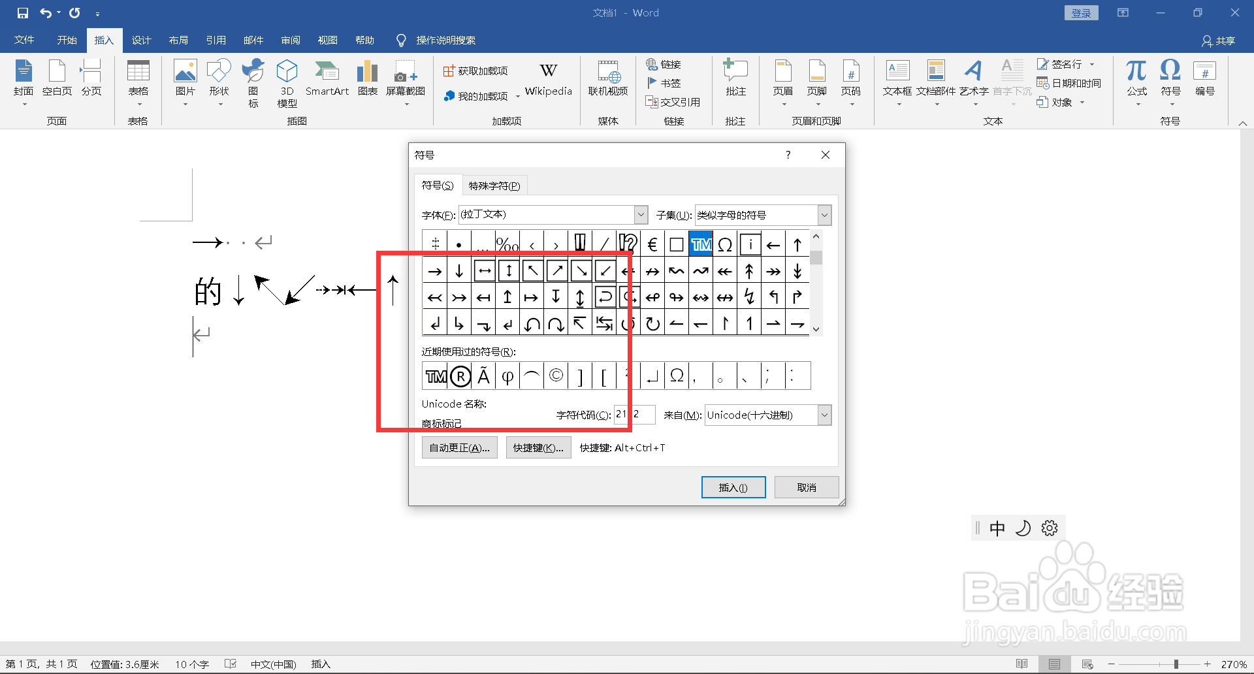
Task: Insert a chart (图表)
Action: [368, 78]
